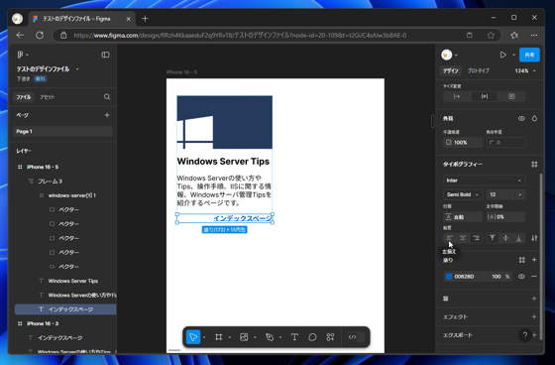Search layers with magnifier icon
Screen dimensions: 555x365
pos(107,97)
